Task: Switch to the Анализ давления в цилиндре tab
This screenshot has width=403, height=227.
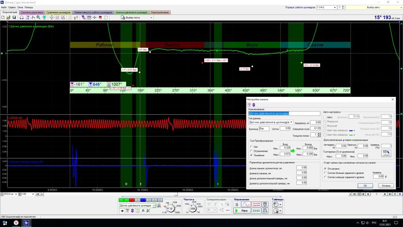Action: [131, 12]
